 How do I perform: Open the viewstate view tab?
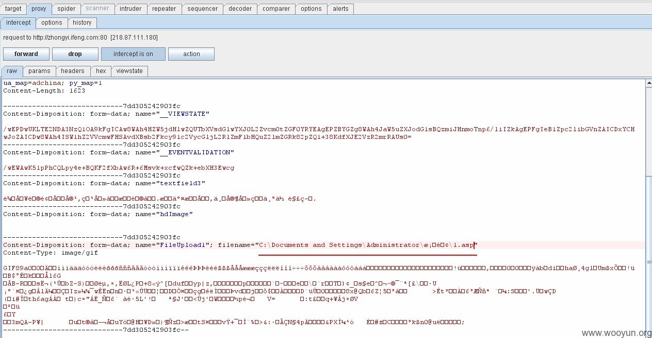(129, 71)
